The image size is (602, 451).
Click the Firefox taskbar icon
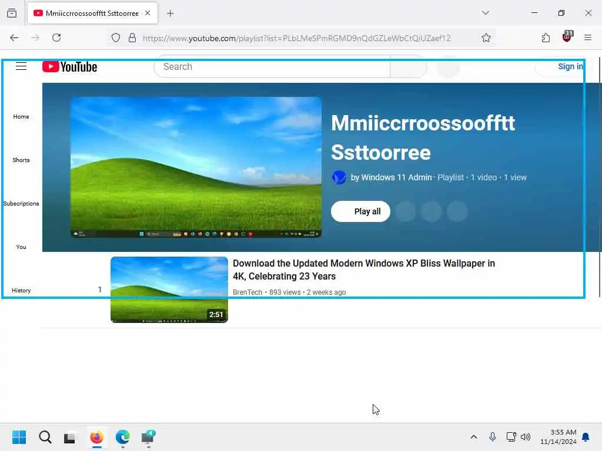(x=97, y=437)
